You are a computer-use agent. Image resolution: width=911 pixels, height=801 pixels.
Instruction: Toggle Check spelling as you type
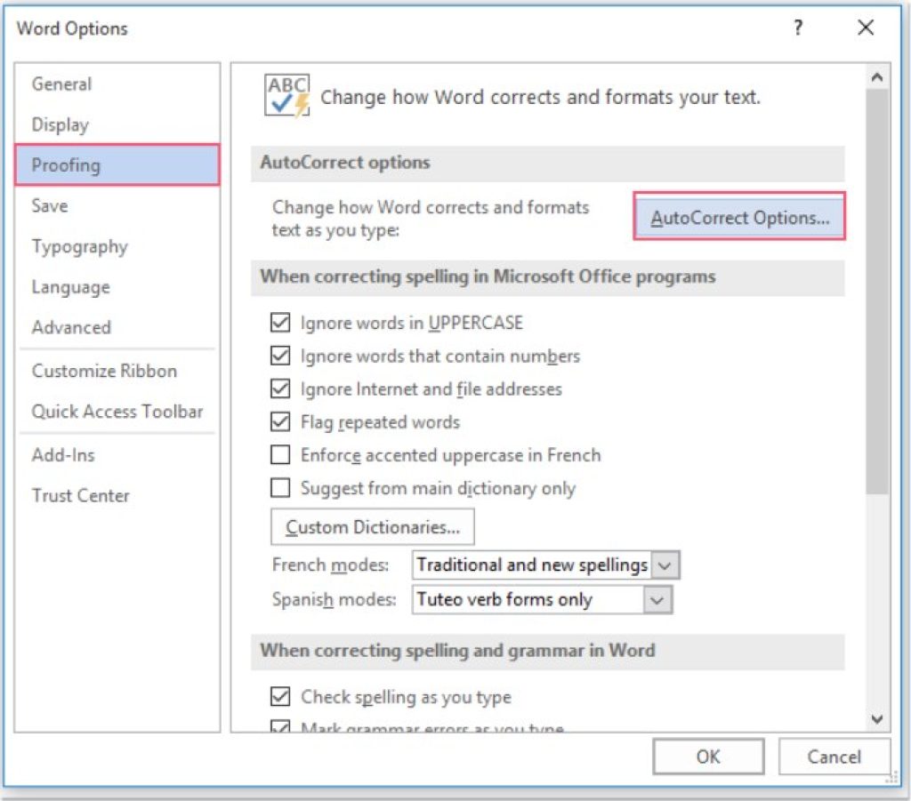click(x=281, y=697)
